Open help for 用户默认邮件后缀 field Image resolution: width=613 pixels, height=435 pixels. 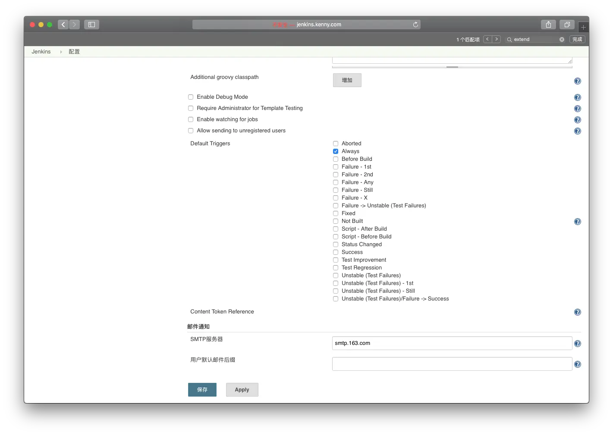click(x=578, y=364)
